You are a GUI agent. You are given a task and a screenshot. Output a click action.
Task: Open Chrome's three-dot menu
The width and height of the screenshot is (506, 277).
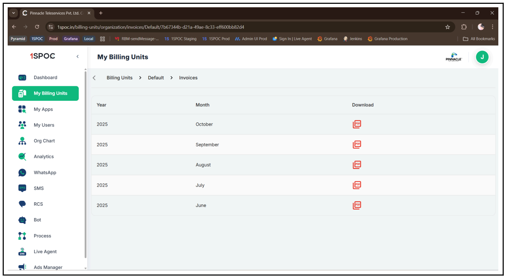[x=492, y=27]
